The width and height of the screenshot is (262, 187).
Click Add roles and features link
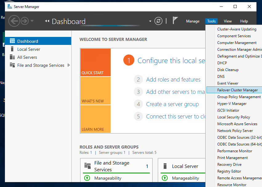click(x=173, y=79)
